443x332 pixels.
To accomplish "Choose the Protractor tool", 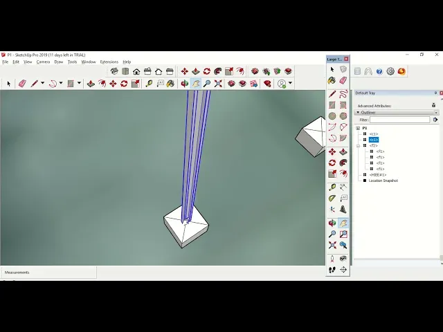I will pyautogui.click(x=332, y=198).
